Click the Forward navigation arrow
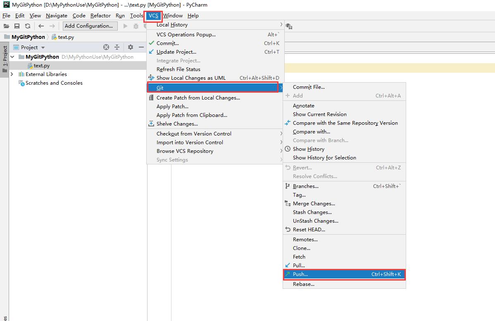Image resolution: width=495 pixels, height=321 pixels. (52, 26)
